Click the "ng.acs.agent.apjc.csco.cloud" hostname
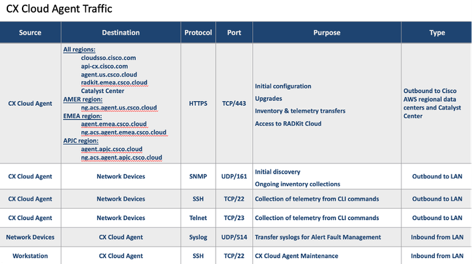 pyautogui.click(x=121, y=158)
